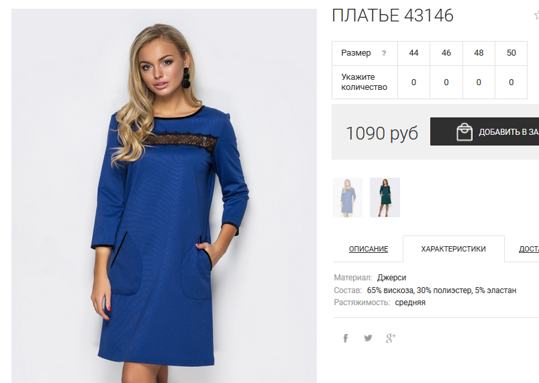Click the quantity field for size 48
This screenshot has width=539, height=383.
pyautogui.click(x=479, y=83)
